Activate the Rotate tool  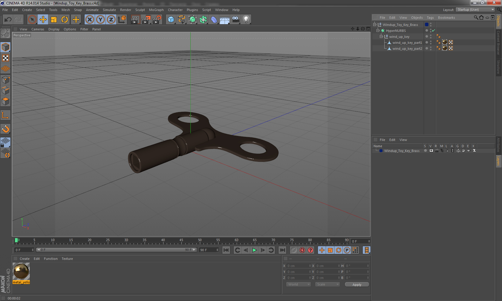point(65,20)
